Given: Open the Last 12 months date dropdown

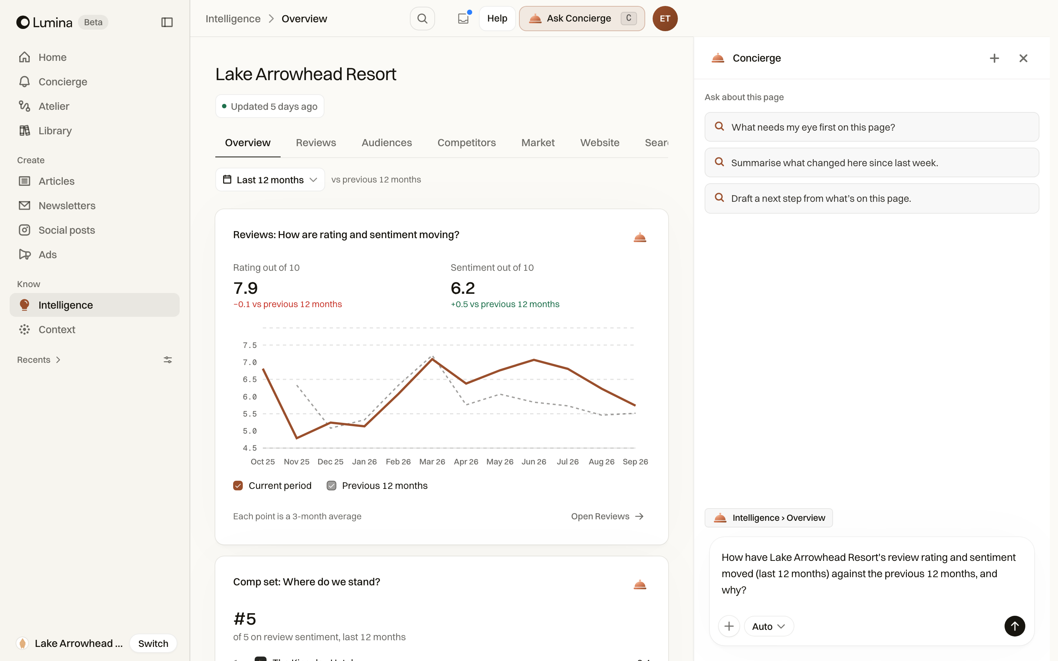Looking at the screenshot, I should [x=270, y=180].
